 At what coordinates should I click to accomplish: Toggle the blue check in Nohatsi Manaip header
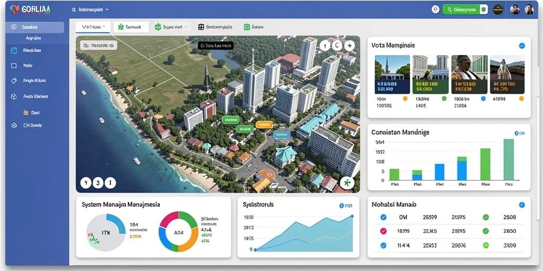tap(522, 205)
